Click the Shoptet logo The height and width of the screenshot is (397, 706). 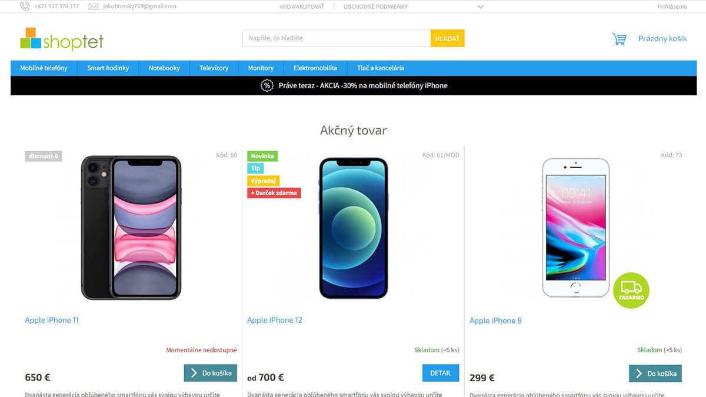click(x=62, y=39)
